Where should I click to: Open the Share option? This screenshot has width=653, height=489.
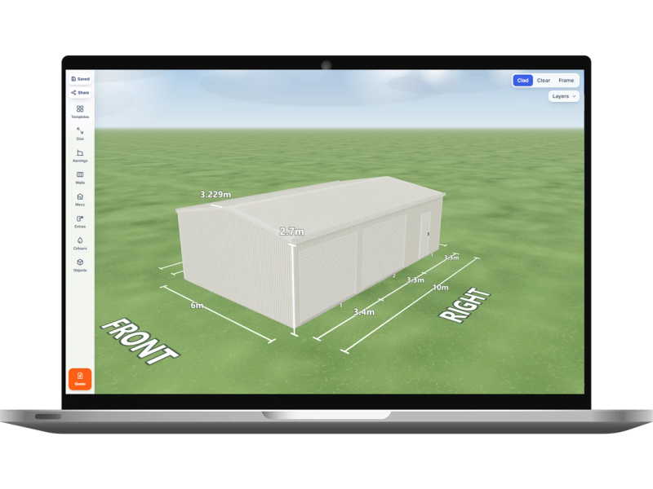(x=80, y=92)
